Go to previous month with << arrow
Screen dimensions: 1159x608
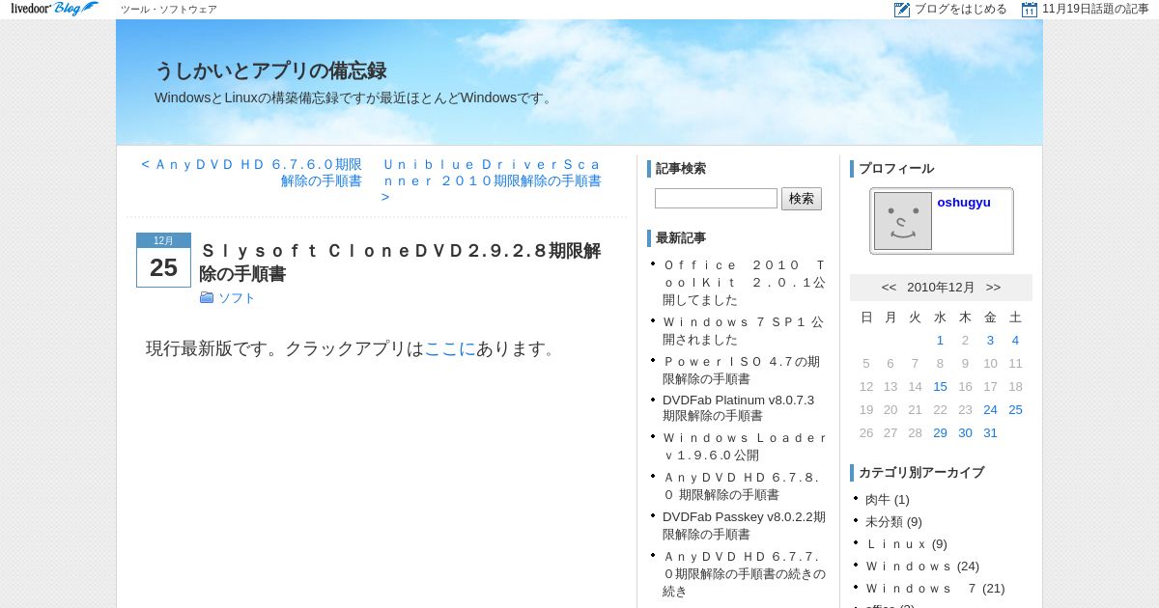(889, 288)
